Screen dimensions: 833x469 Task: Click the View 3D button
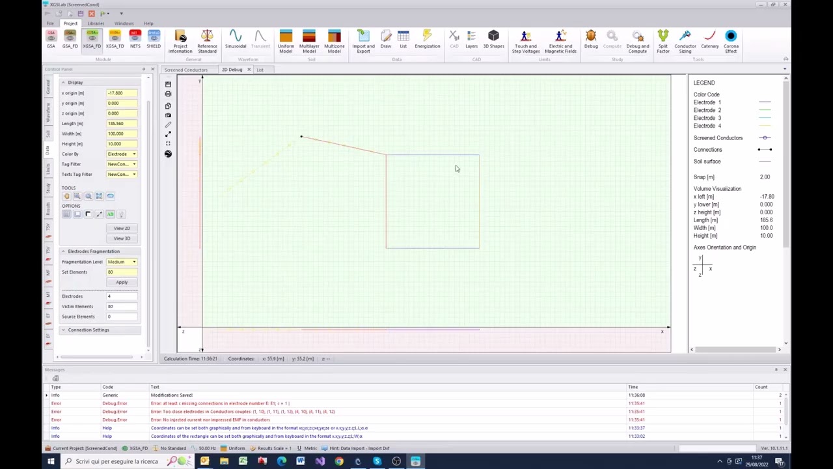point(122,238)
